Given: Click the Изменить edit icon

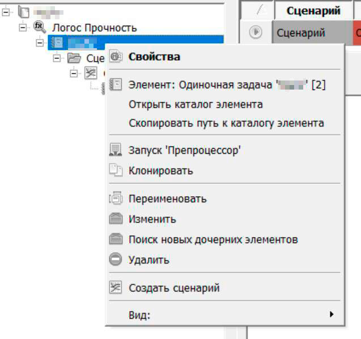Looking at the screenshot, I should click(x=116, y=219).
